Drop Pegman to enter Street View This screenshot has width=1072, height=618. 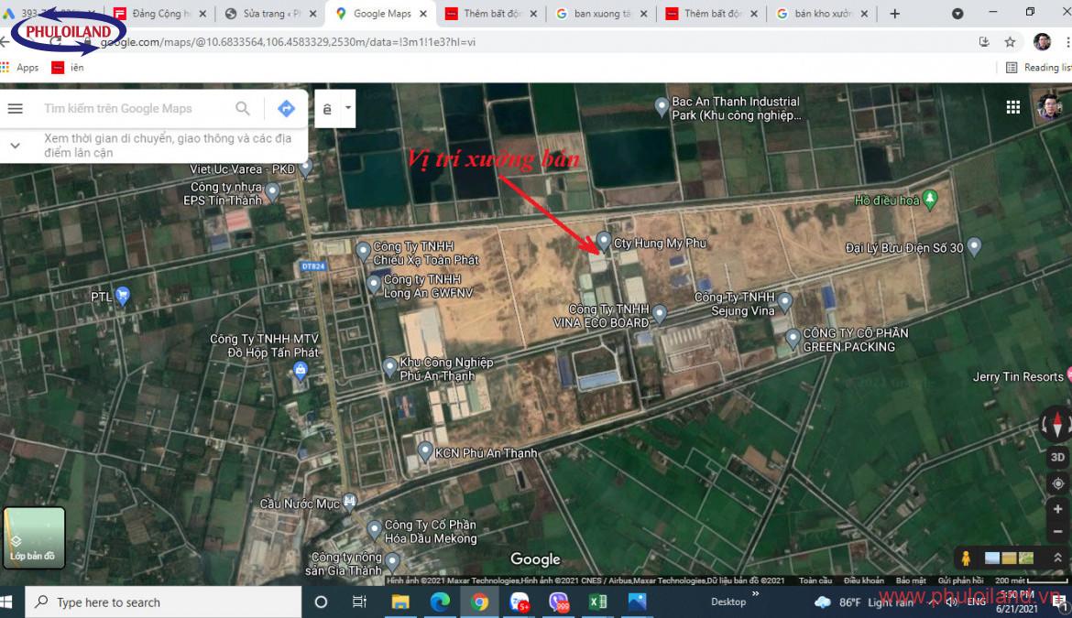point(968,557)
